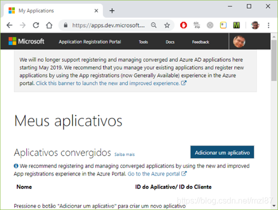Click the Saiba mais link
The height and width of the screenshot is (210, 278).
tap(124, 155)
